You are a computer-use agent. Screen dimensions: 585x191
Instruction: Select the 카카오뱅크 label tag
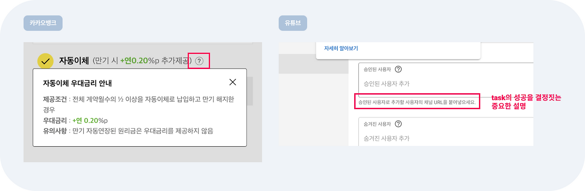tap(43, 23)
